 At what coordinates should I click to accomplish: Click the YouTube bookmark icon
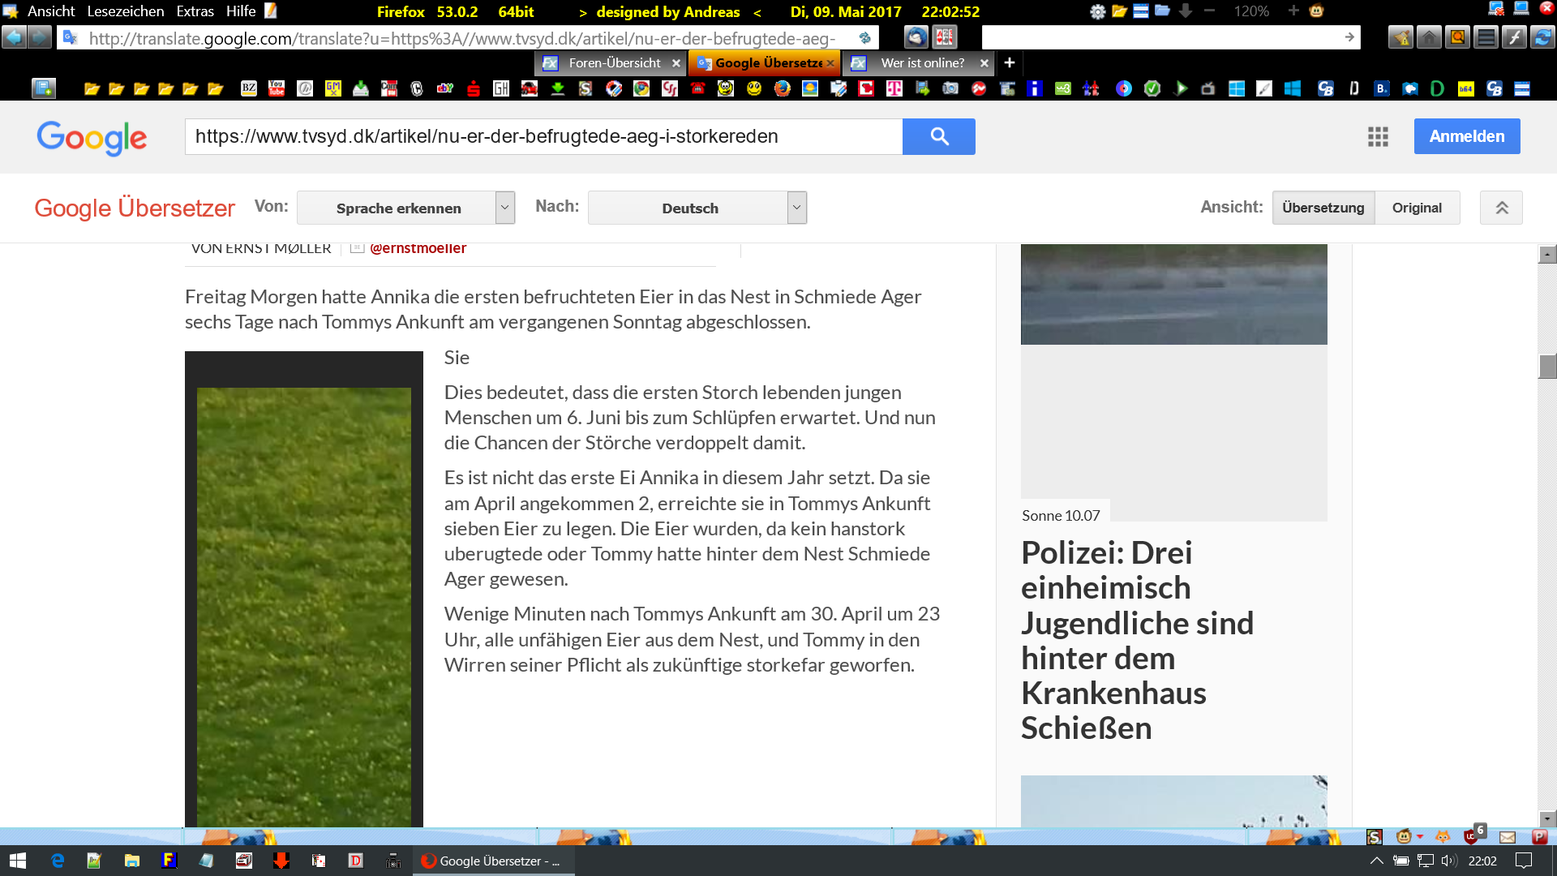(x=277, y=88)
